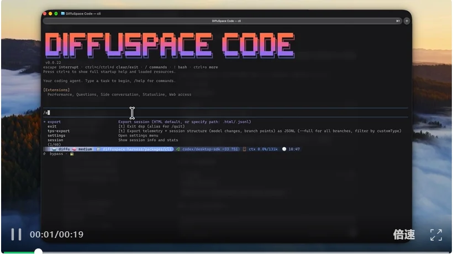Enter fullscreen with the expand arrows icon

(436, 235)
